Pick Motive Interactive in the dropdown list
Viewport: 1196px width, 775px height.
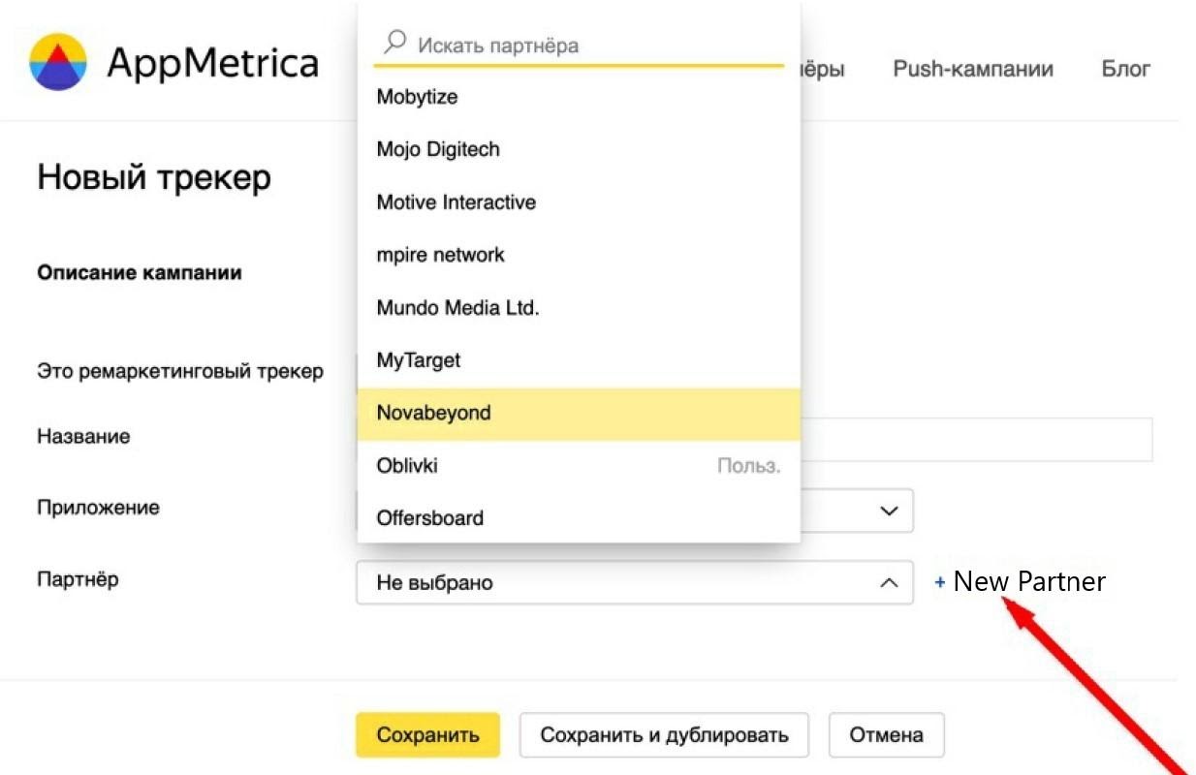point(579,202)
